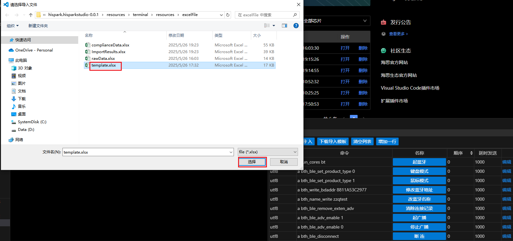Refresh the excelFile folder listing
This screenshot has width=513, height=241.
click(x=228, y=15)
